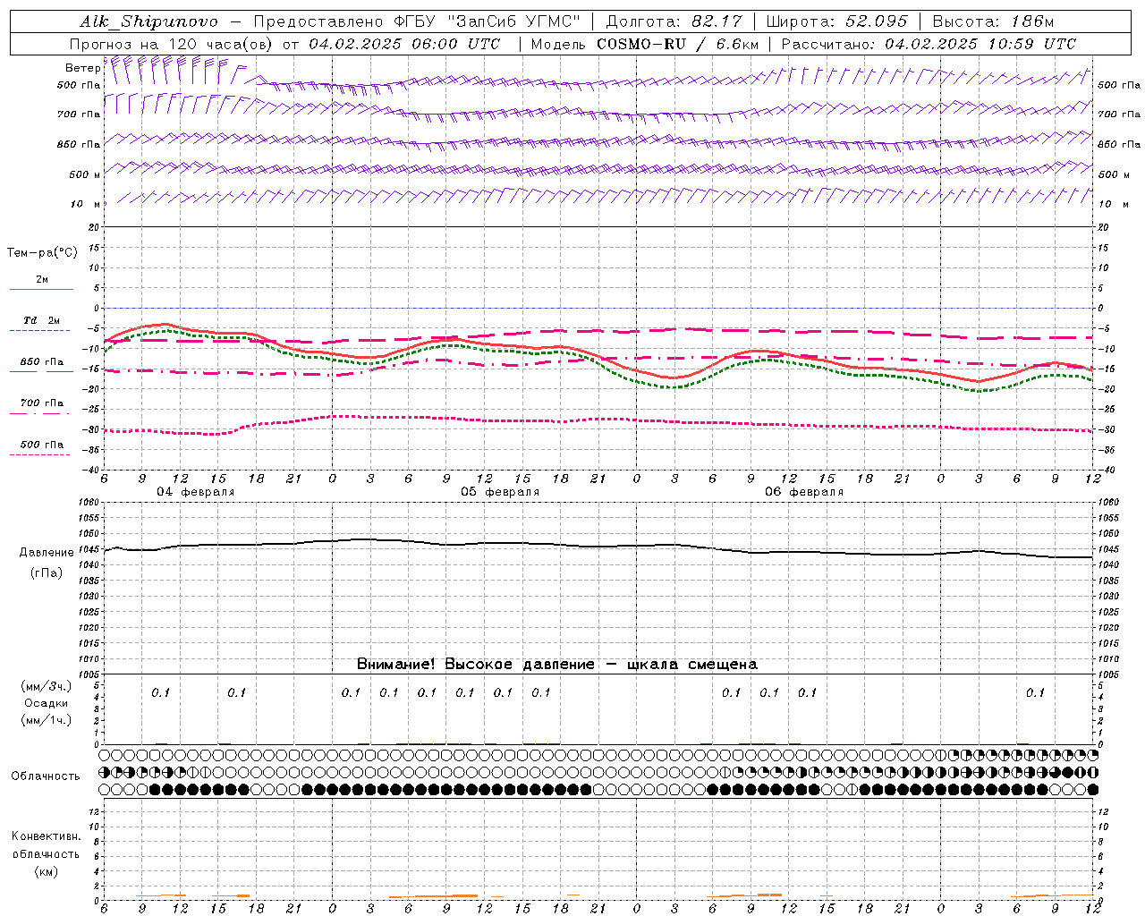Click the 'Высота: 186м' value
The height and width of the screenshot is (916, 1145).
point(993,21)
